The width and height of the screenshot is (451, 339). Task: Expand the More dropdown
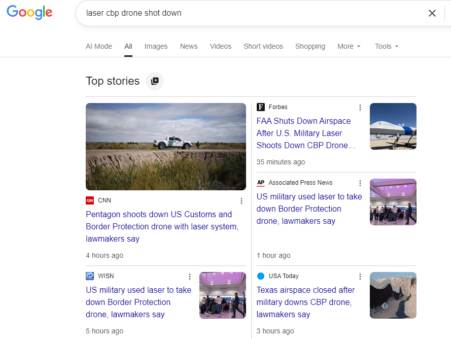click(x=349, y=46)
